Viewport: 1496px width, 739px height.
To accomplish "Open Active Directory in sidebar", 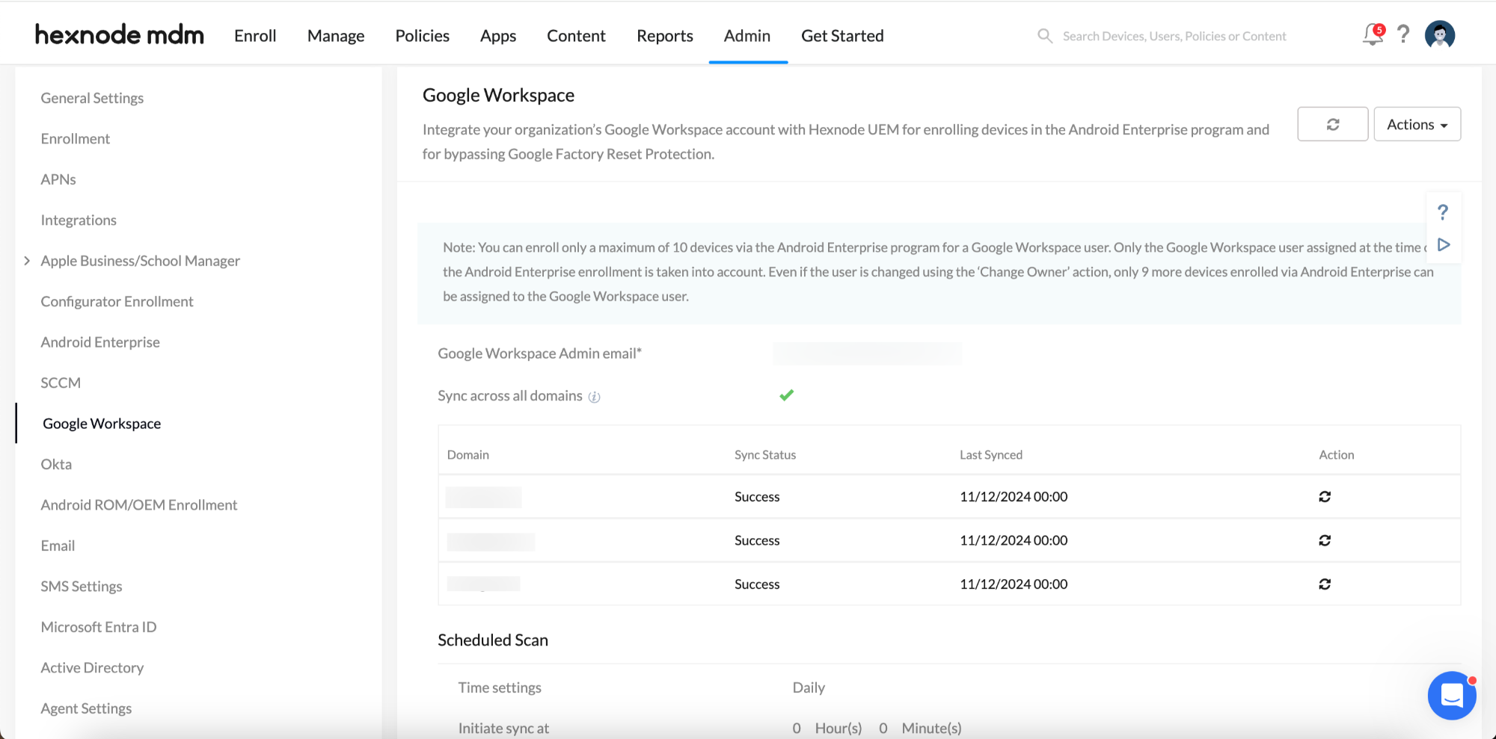I will click(92, 668).
